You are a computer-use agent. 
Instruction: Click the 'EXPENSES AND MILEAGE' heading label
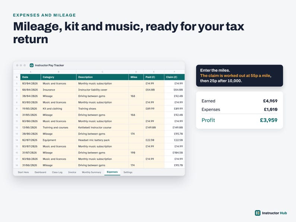coord(44,15)
